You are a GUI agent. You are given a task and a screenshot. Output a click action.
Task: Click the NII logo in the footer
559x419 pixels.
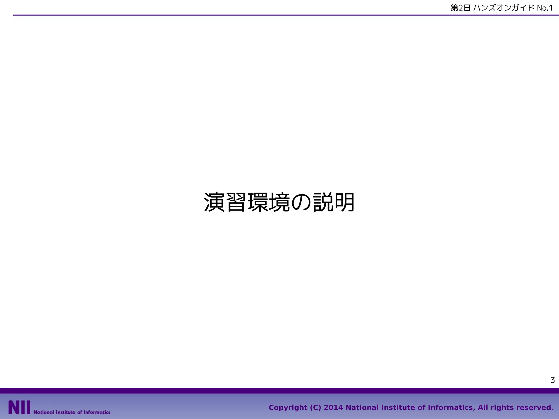(19, 407)
